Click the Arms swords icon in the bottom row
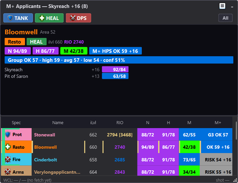The image size is (238, 183). [x=8, y=172]
